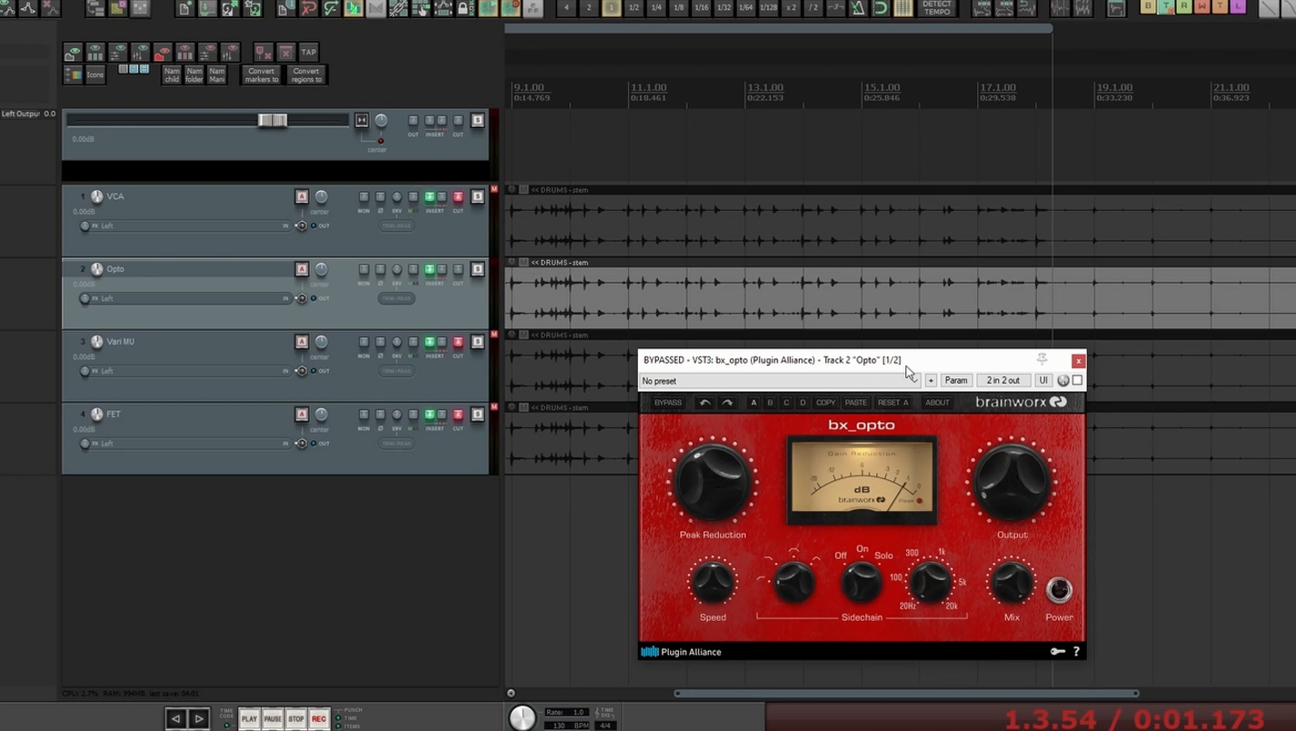Toggle the metronome icon in toolbar

click(x=857, y=8)
